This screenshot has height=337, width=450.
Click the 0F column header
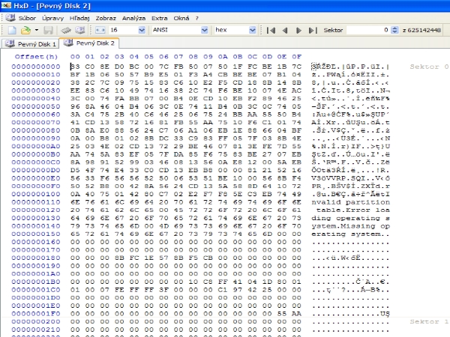[x=297, y=57]
